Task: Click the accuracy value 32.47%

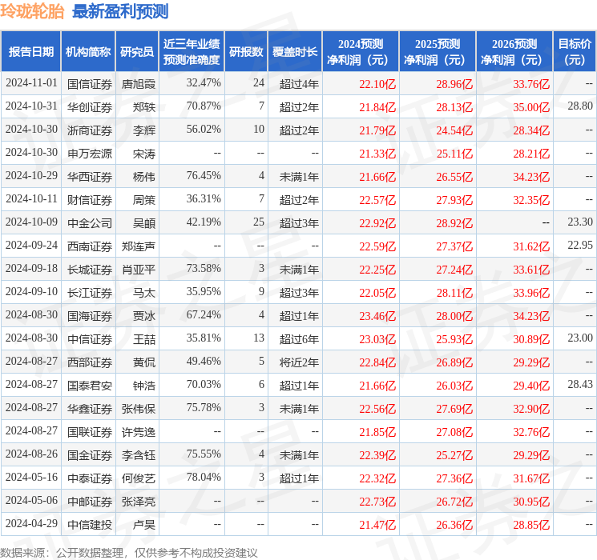Action: (x=204, y=83)
